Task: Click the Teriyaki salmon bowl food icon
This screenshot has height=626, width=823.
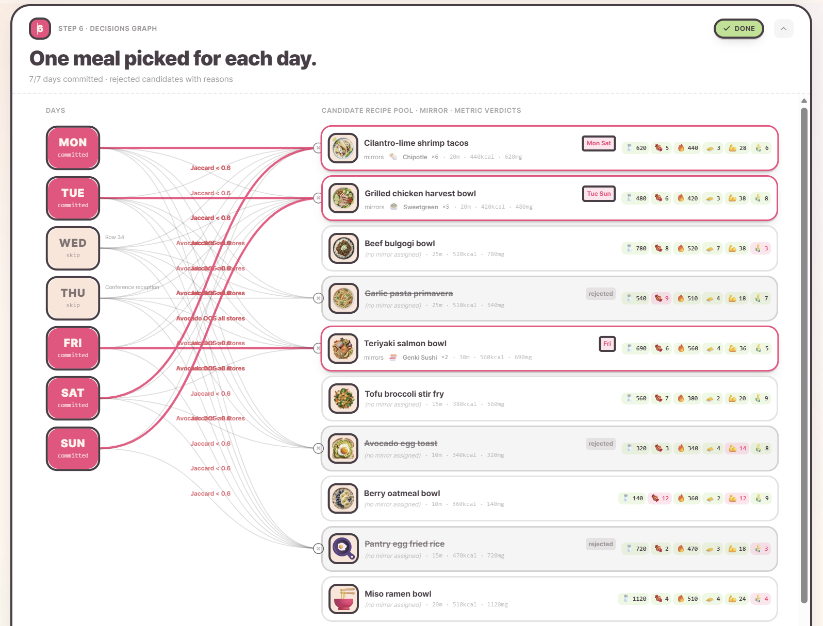Action: pos(343,348)
